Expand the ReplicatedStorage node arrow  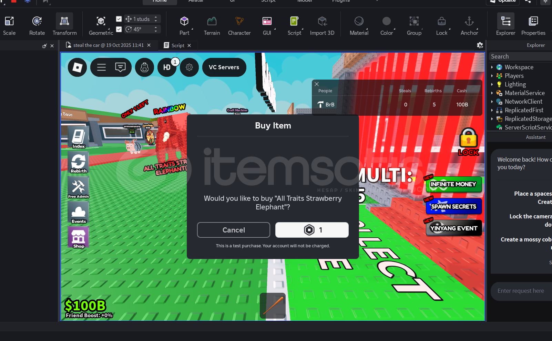coord(492,119)
